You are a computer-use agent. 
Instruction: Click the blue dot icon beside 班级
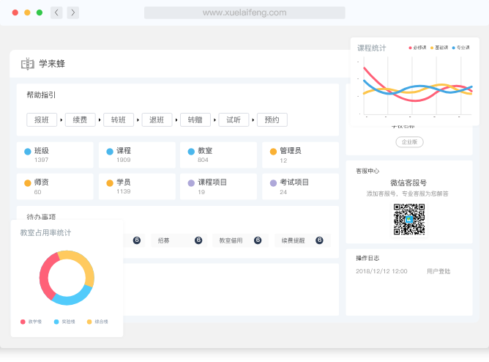[x=28, y=152]
